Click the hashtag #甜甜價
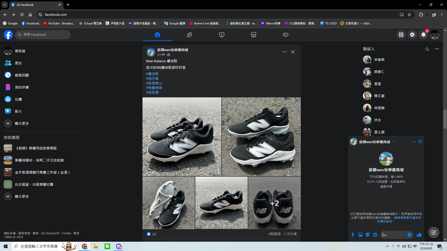The image size is (447, 251). click(152, 92)
